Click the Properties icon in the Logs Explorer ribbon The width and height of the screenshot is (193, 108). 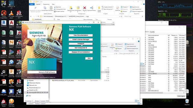click(117, 9)
